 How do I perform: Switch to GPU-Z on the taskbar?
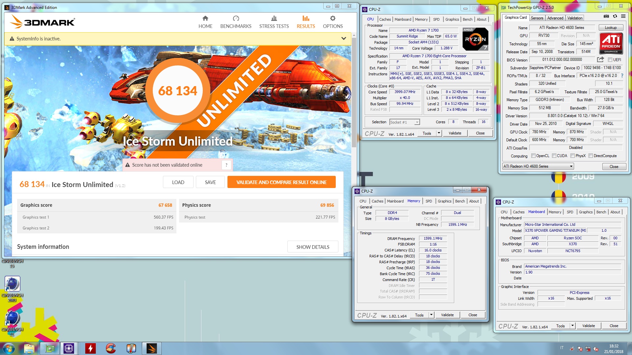50,348
